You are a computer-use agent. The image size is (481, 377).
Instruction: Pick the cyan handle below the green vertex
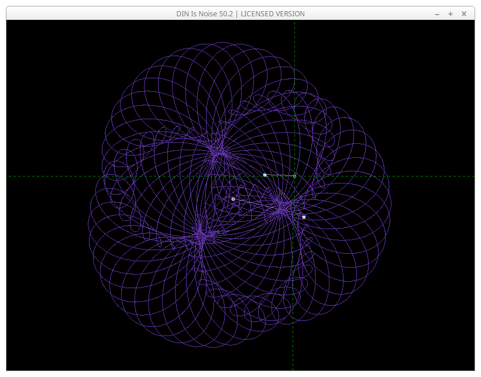pyautogui.click(x=304, y=217)
